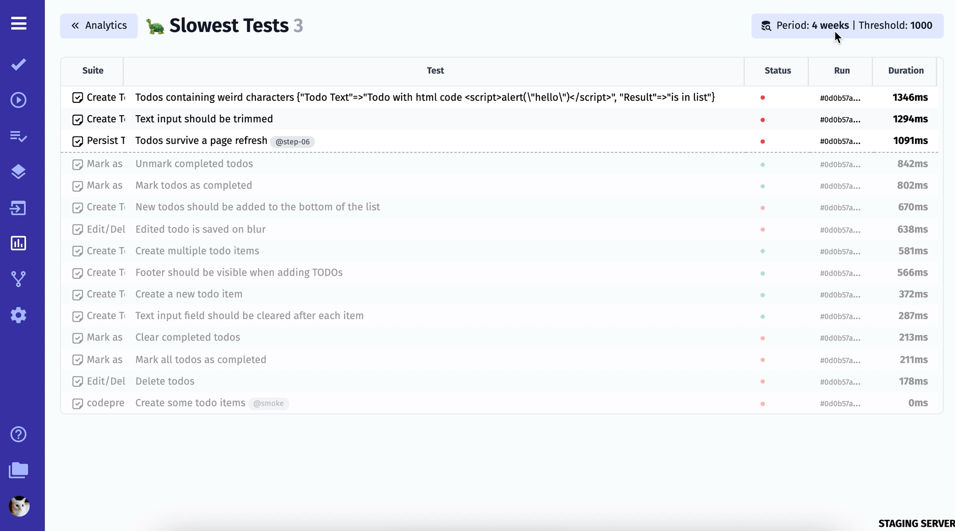Image resolution: width=955 pixels, height=531 pixels.
Task: Open the test runs play icon in sidebar
Action: coord(19,100)
